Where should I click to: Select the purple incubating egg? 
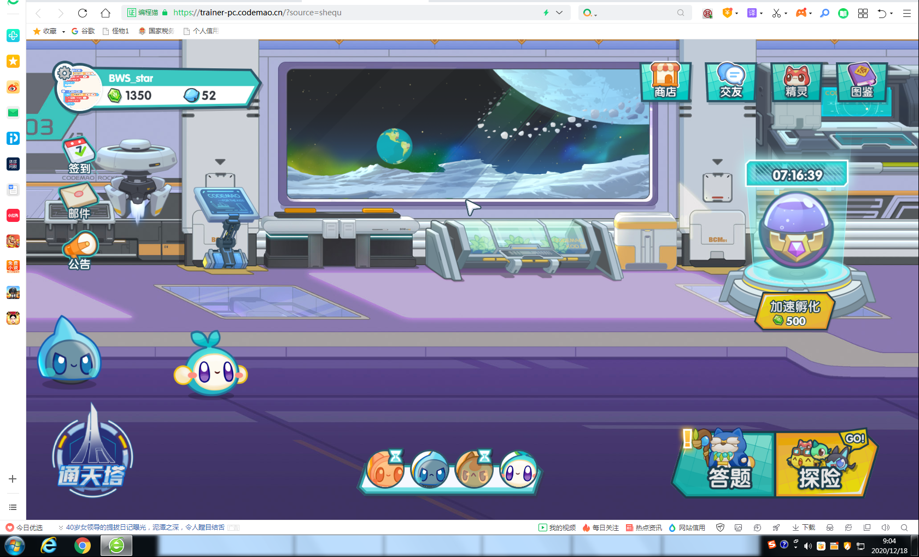[x=797, y=230]
